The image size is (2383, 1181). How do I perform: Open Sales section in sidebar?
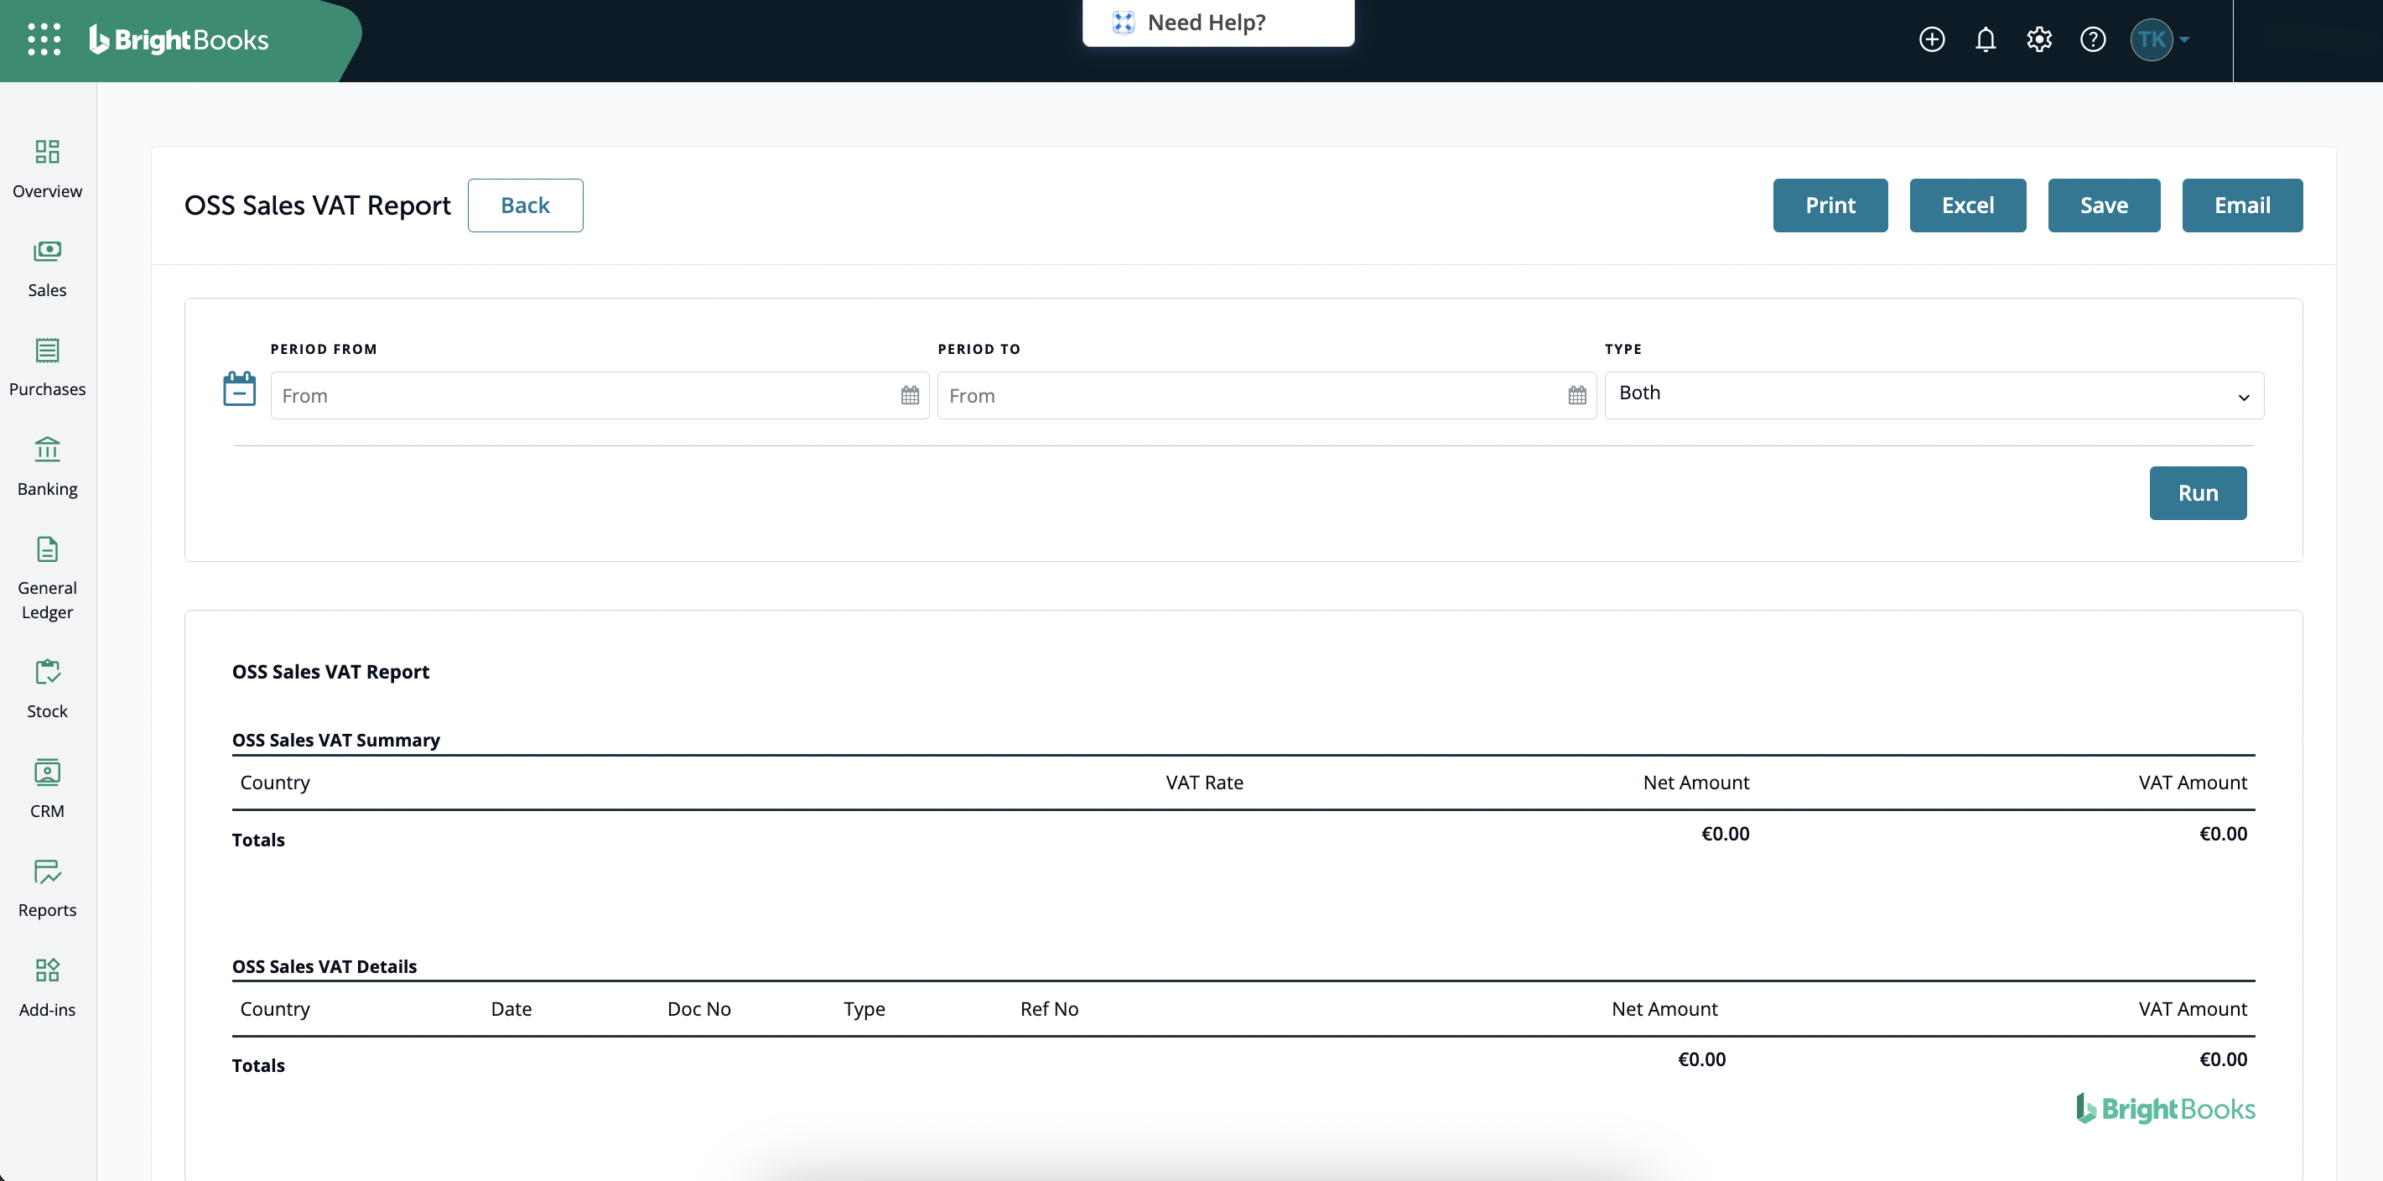point(47,268)
